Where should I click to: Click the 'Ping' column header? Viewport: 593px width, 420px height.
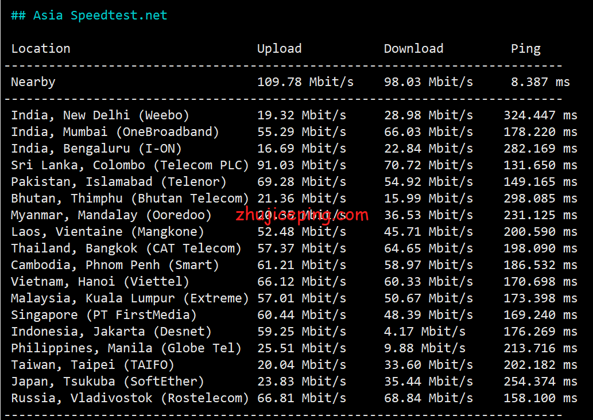tap(526, 49)
